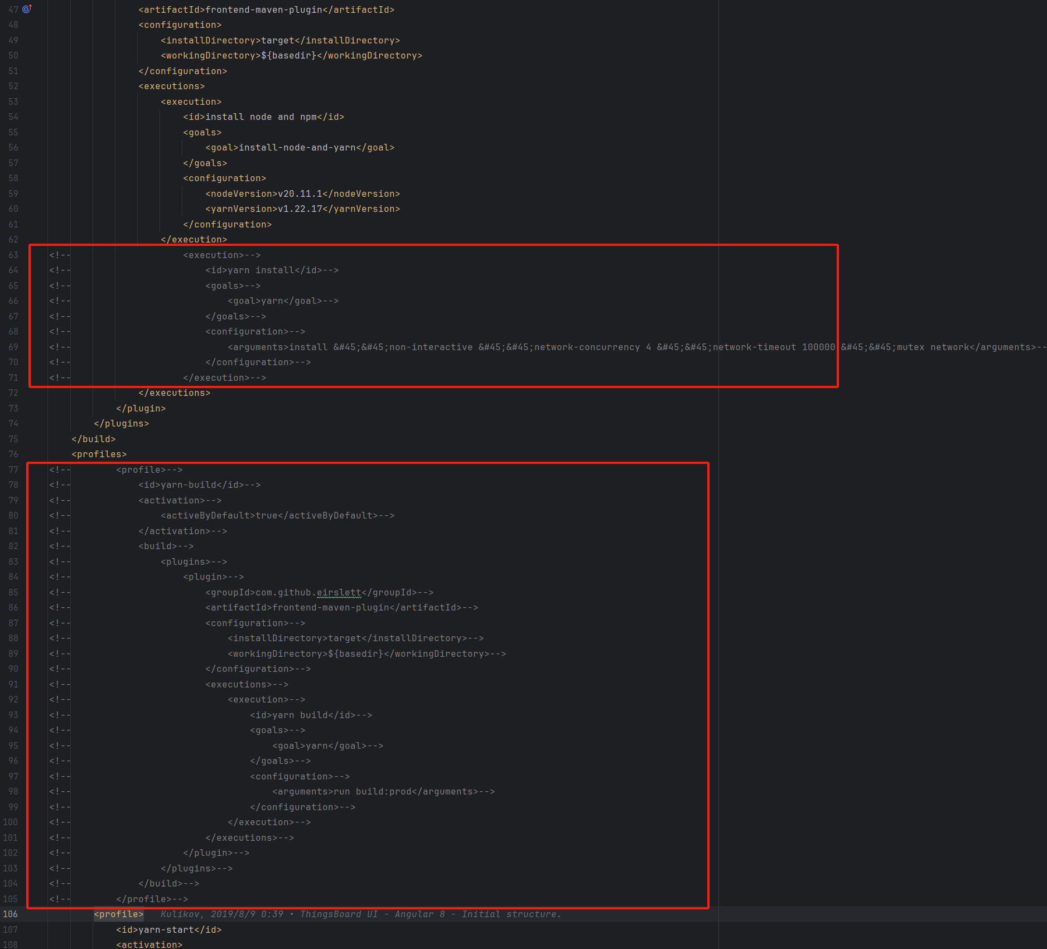Click the executions opening tag on line 52
This screenshot has width=1047, height=949.
pos(171,86)
